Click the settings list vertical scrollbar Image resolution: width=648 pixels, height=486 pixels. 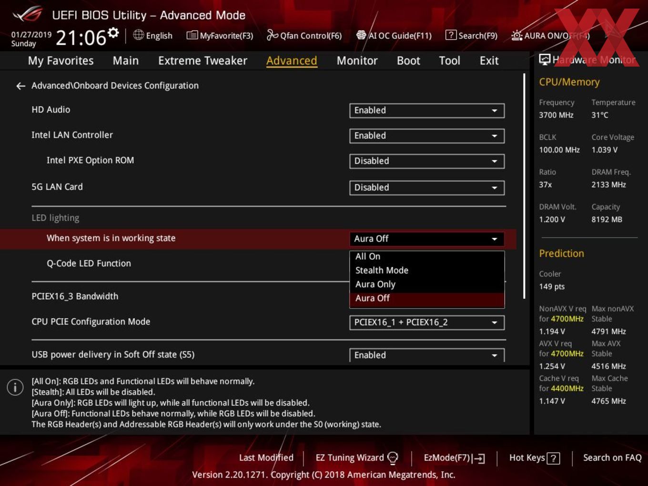pos(525,186)
